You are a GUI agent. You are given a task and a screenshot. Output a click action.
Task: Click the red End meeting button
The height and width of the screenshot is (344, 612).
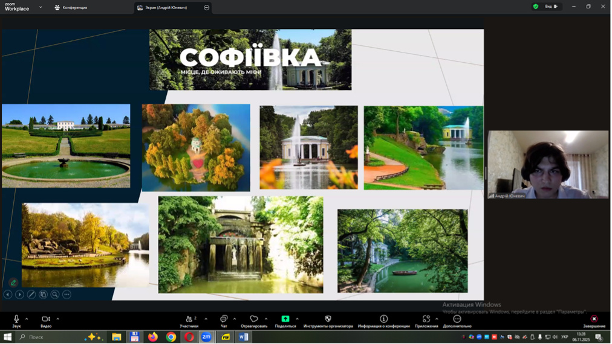pyautogui.click(x=594, y=320)
